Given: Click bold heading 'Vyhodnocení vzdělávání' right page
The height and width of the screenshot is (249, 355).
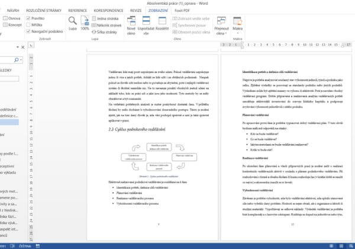Looking at the screenshot, I should 257,190.
